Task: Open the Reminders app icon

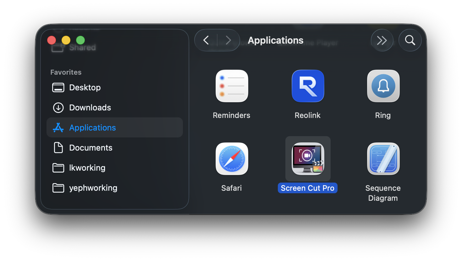Action: pos(232,86)
